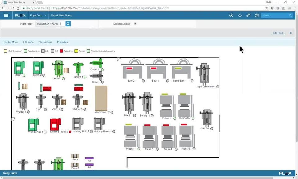Select the purple A1 rack icon
Image resolution: width=298 pixels, height=179 pixels.
point(89,158)
